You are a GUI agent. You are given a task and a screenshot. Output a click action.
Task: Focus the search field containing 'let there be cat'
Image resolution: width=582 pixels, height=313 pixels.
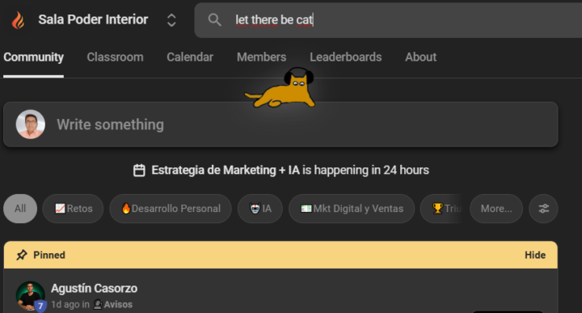[388, 19]
